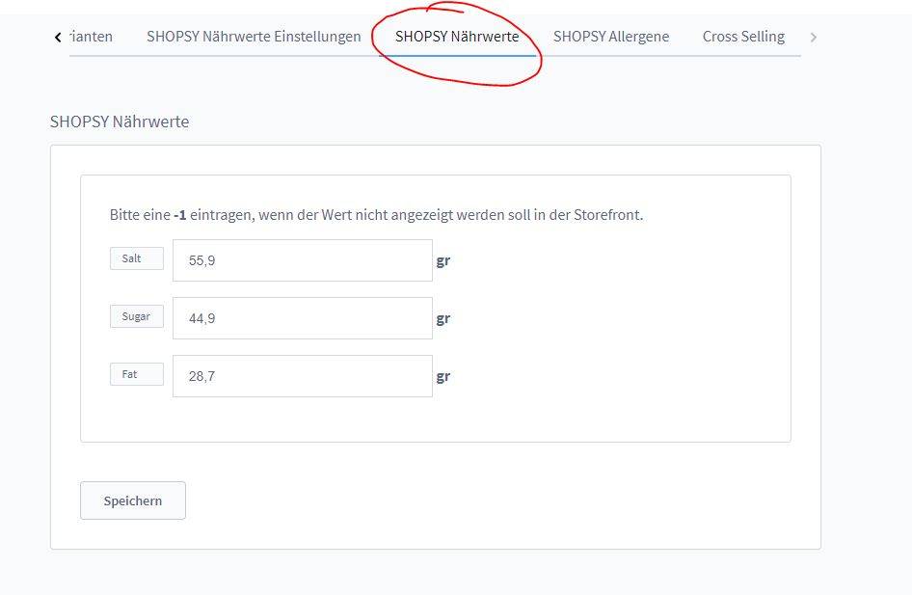Select the SHOPSY Nährwerte tab
Image resolution: width=912 pixels, height=595 pixels.
(457, 37)
